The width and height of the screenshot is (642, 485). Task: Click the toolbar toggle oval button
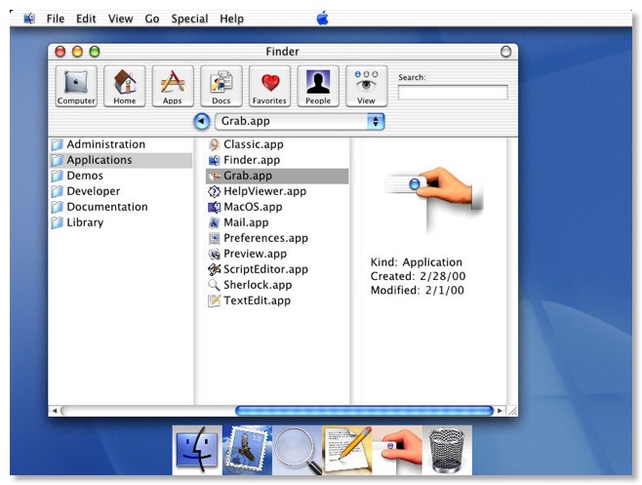coord(506,52)
